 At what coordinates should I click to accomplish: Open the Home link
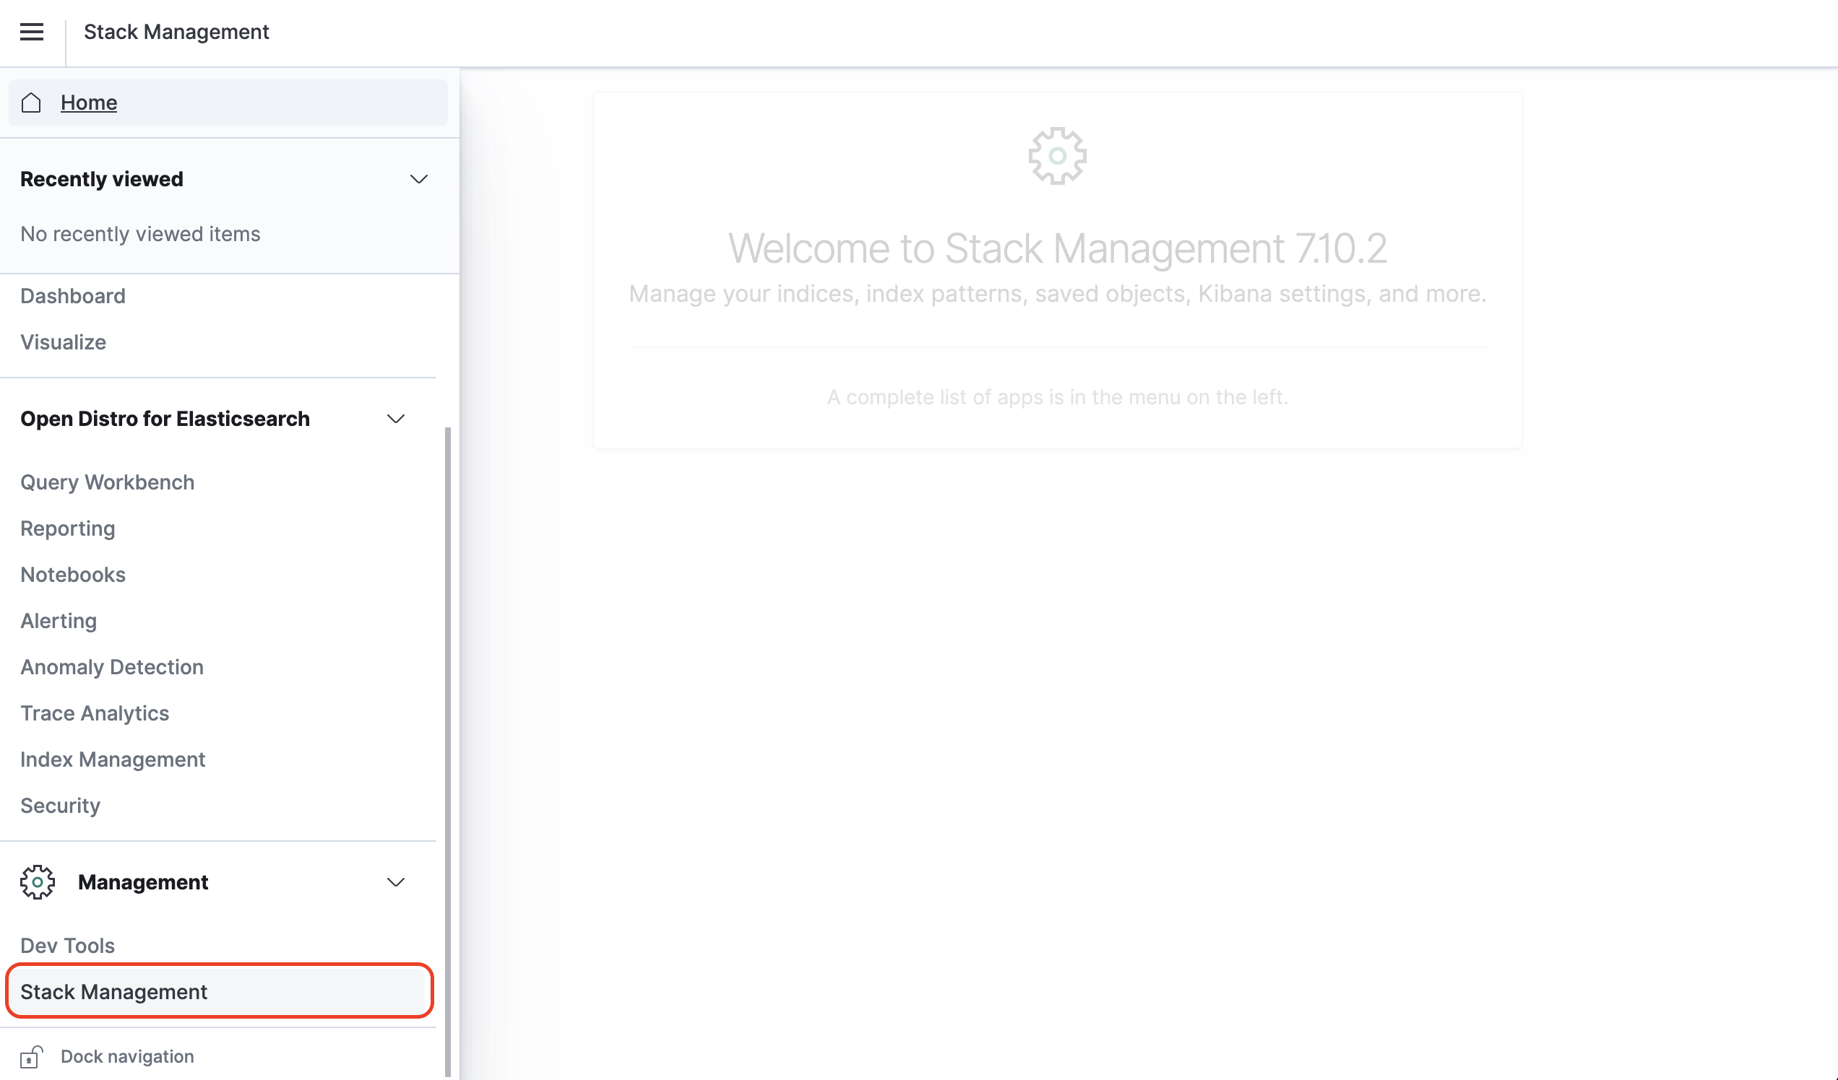(88, 103)
